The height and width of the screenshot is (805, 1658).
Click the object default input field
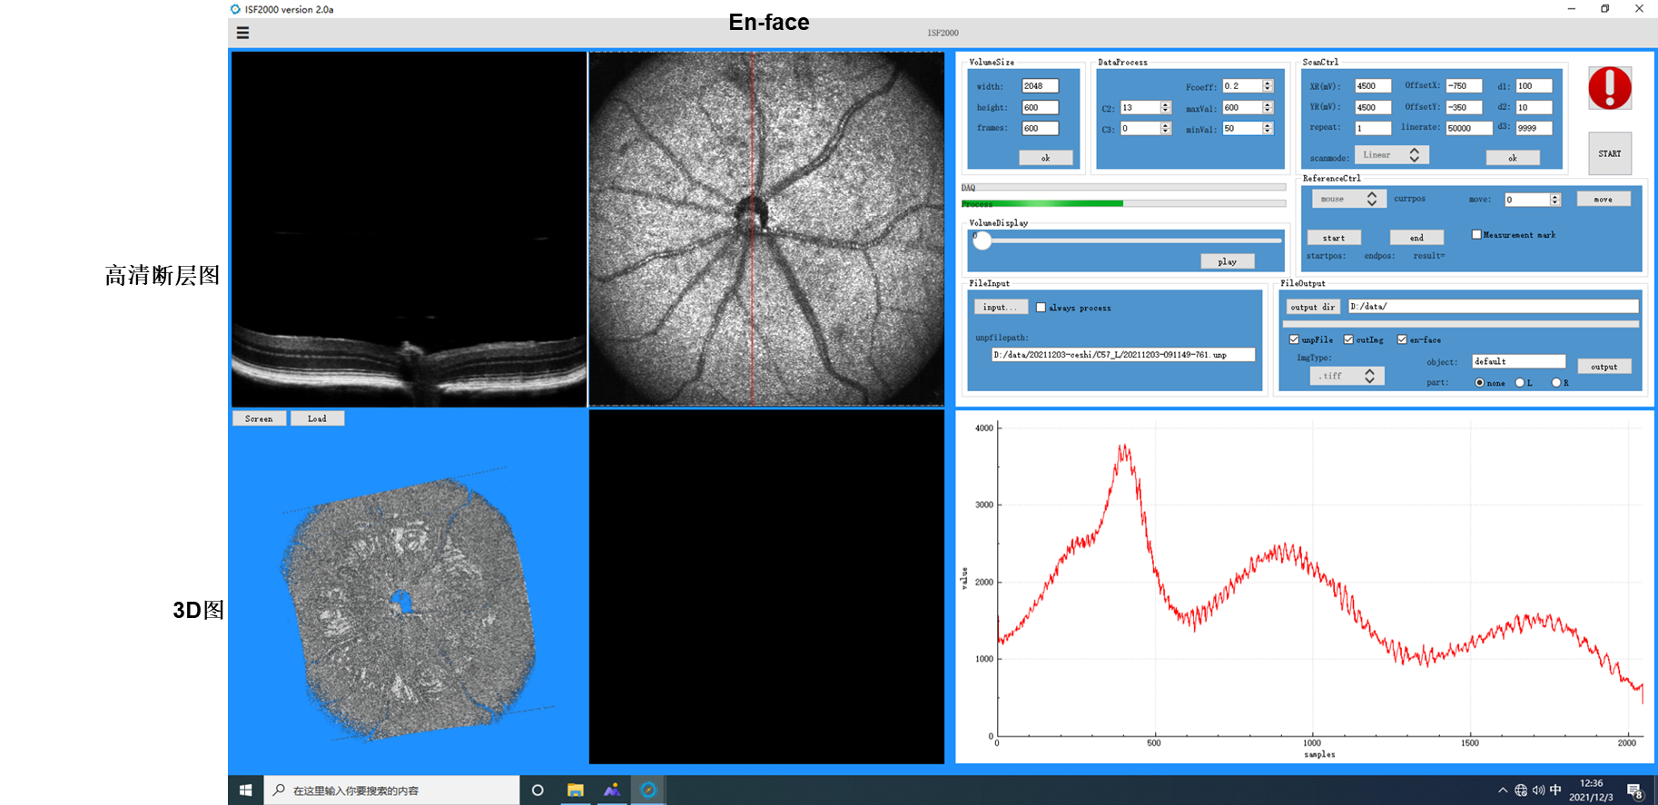[x=1519, y=361]
